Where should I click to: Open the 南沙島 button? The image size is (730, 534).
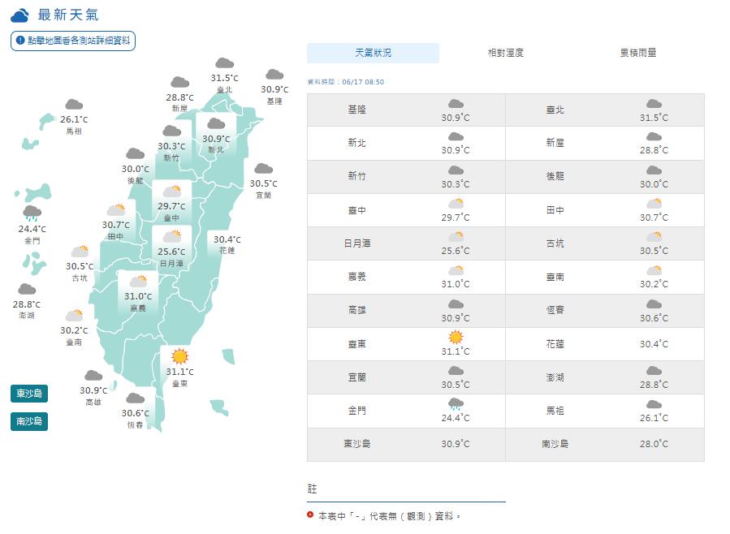29,421
